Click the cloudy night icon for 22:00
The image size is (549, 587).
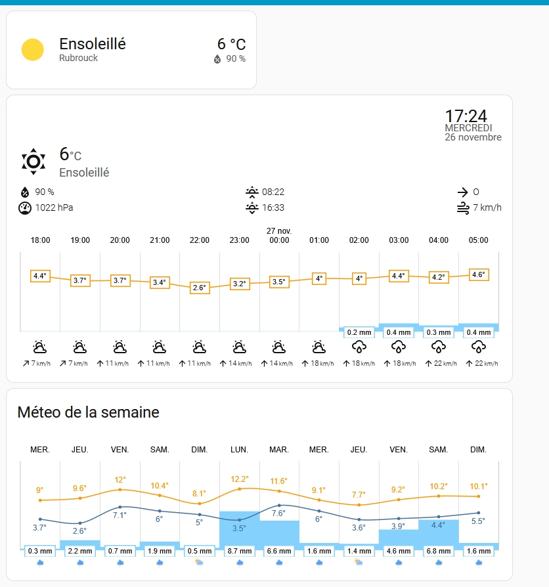[x=199, y=347]
